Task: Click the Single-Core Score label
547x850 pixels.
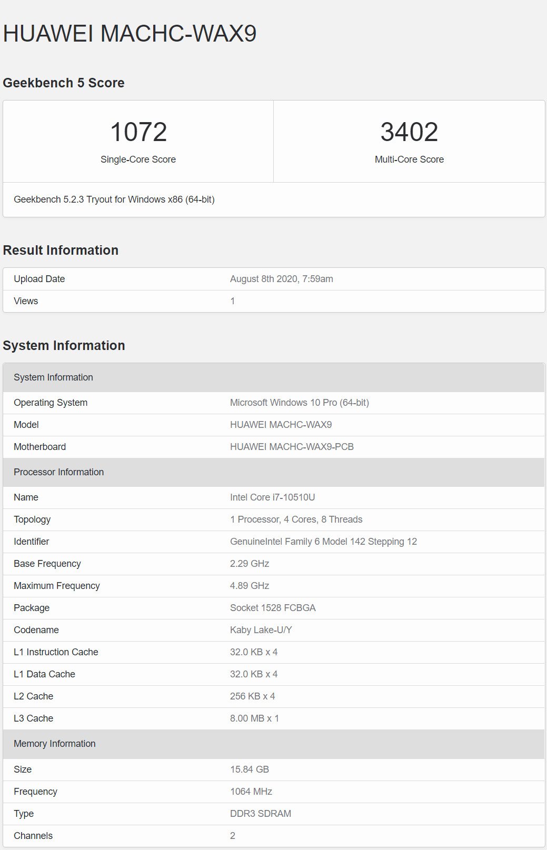Action: (x=138, y=159)
